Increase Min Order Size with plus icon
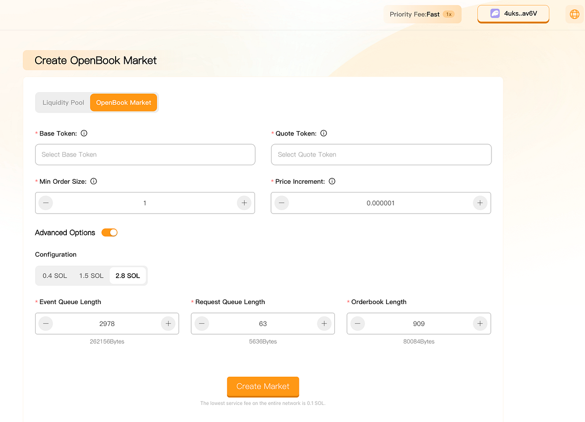The image size is (585, 422). click(x=244, y=203)
